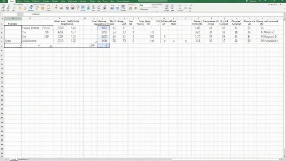Switch to the Formulas ribbon tab
The width and height of the screenshot is (286, 161).
tap(35, 1)
